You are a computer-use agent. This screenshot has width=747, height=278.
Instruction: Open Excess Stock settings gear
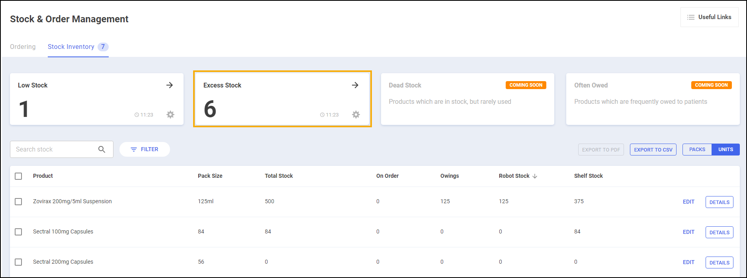356,115
